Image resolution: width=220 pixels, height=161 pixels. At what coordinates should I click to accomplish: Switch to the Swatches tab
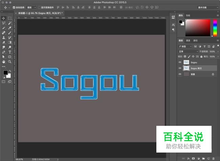188,16
